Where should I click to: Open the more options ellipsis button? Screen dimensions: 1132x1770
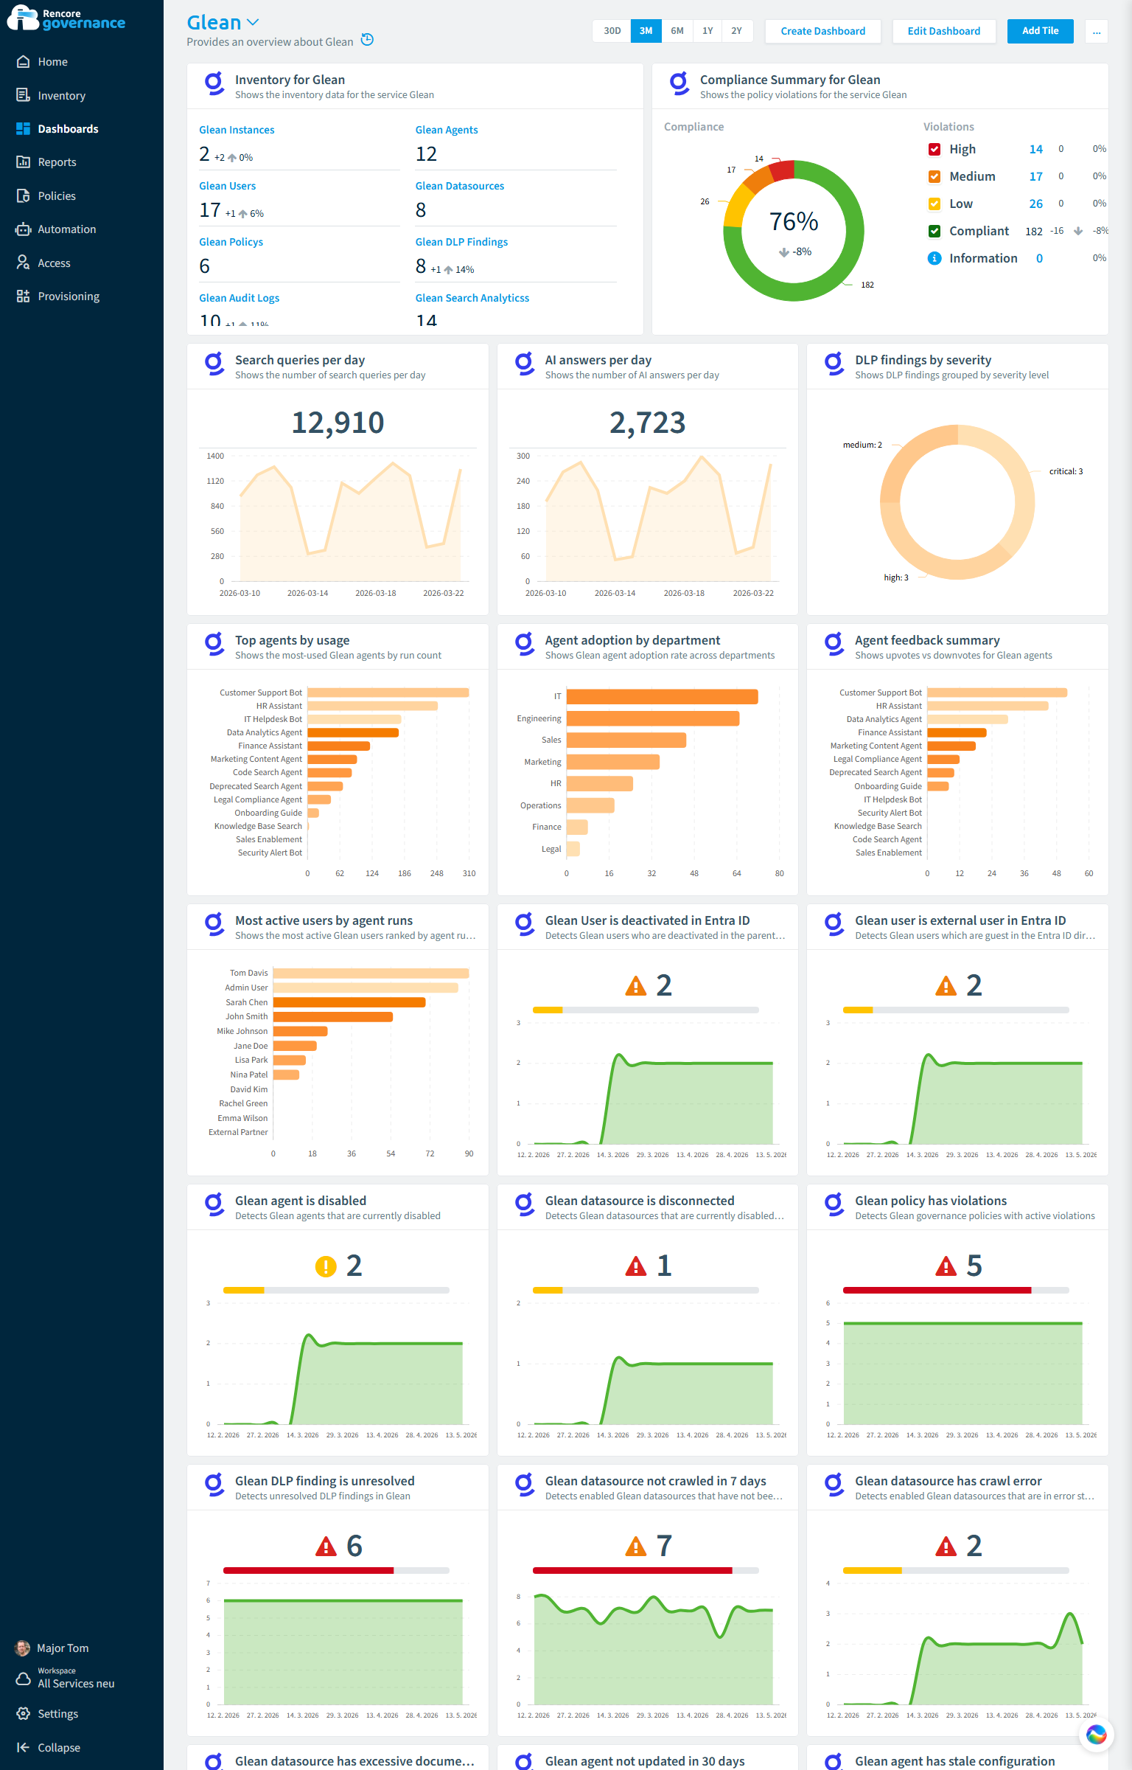(x=1097, y=31)
